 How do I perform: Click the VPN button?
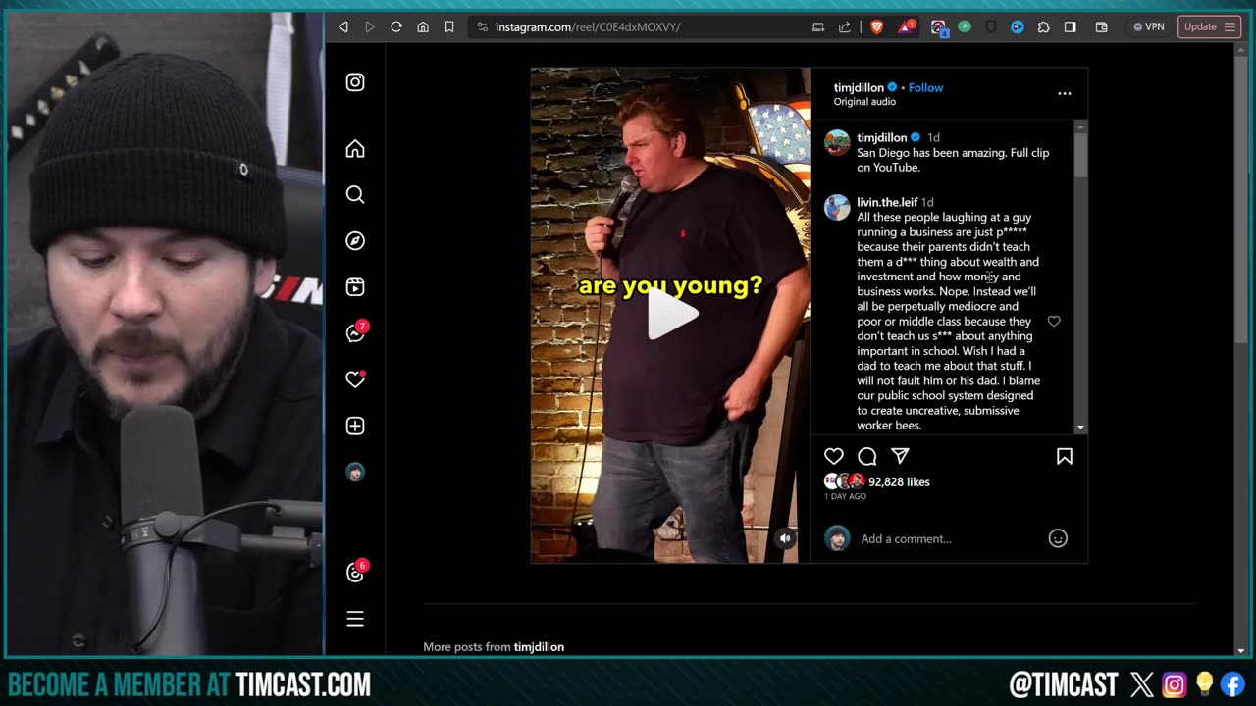point(1149,27)
